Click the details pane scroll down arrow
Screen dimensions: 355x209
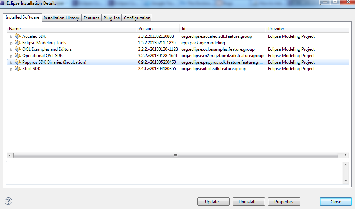pos(346,181)
